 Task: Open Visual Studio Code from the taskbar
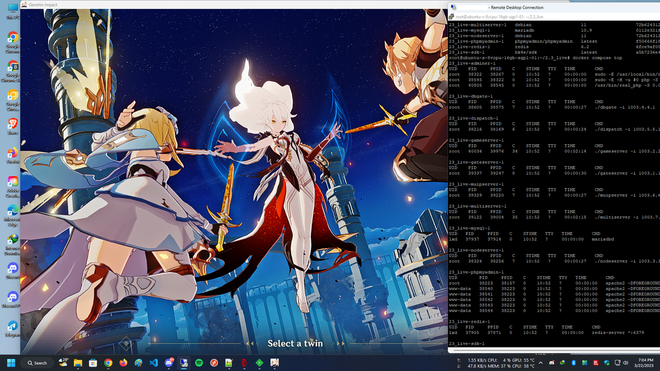coord(153,363)
